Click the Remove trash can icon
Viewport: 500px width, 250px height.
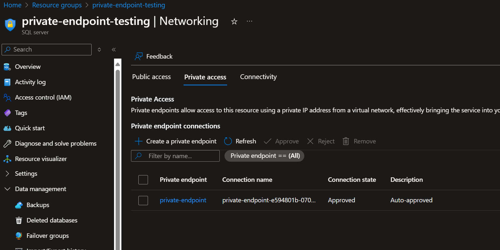coord(346,141)
